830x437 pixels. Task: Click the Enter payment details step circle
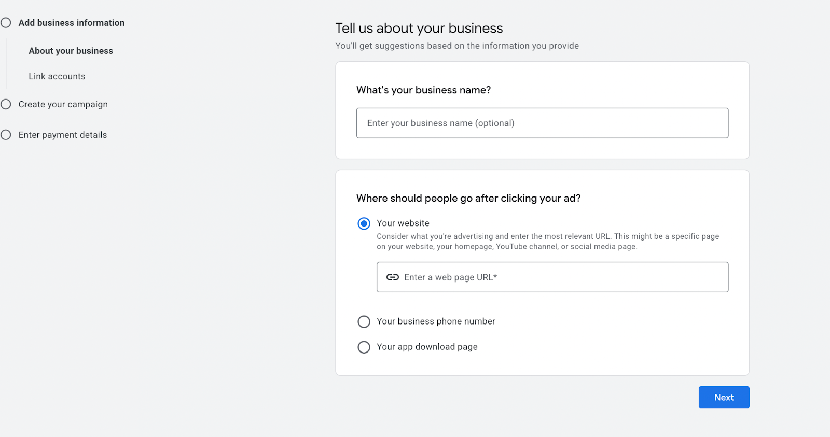coord(6,134)
